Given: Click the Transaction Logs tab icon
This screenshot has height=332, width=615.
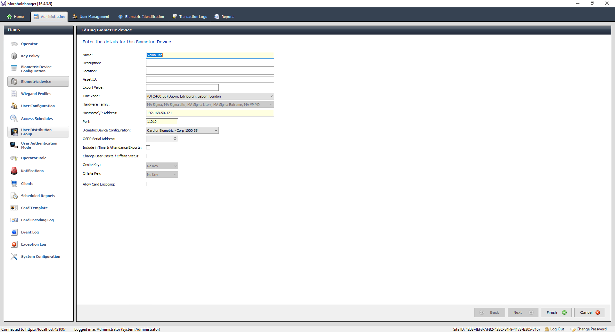Looking at the screenshot, I should tap(175, 17).
